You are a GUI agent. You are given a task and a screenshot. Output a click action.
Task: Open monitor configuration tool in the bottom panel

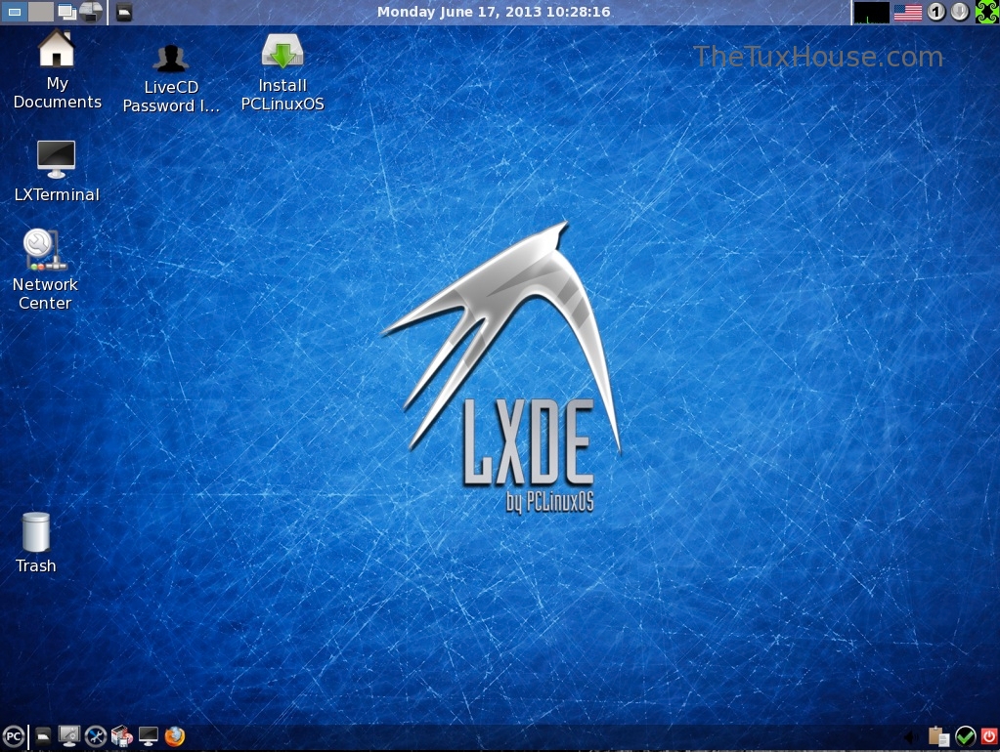(68, 736)
